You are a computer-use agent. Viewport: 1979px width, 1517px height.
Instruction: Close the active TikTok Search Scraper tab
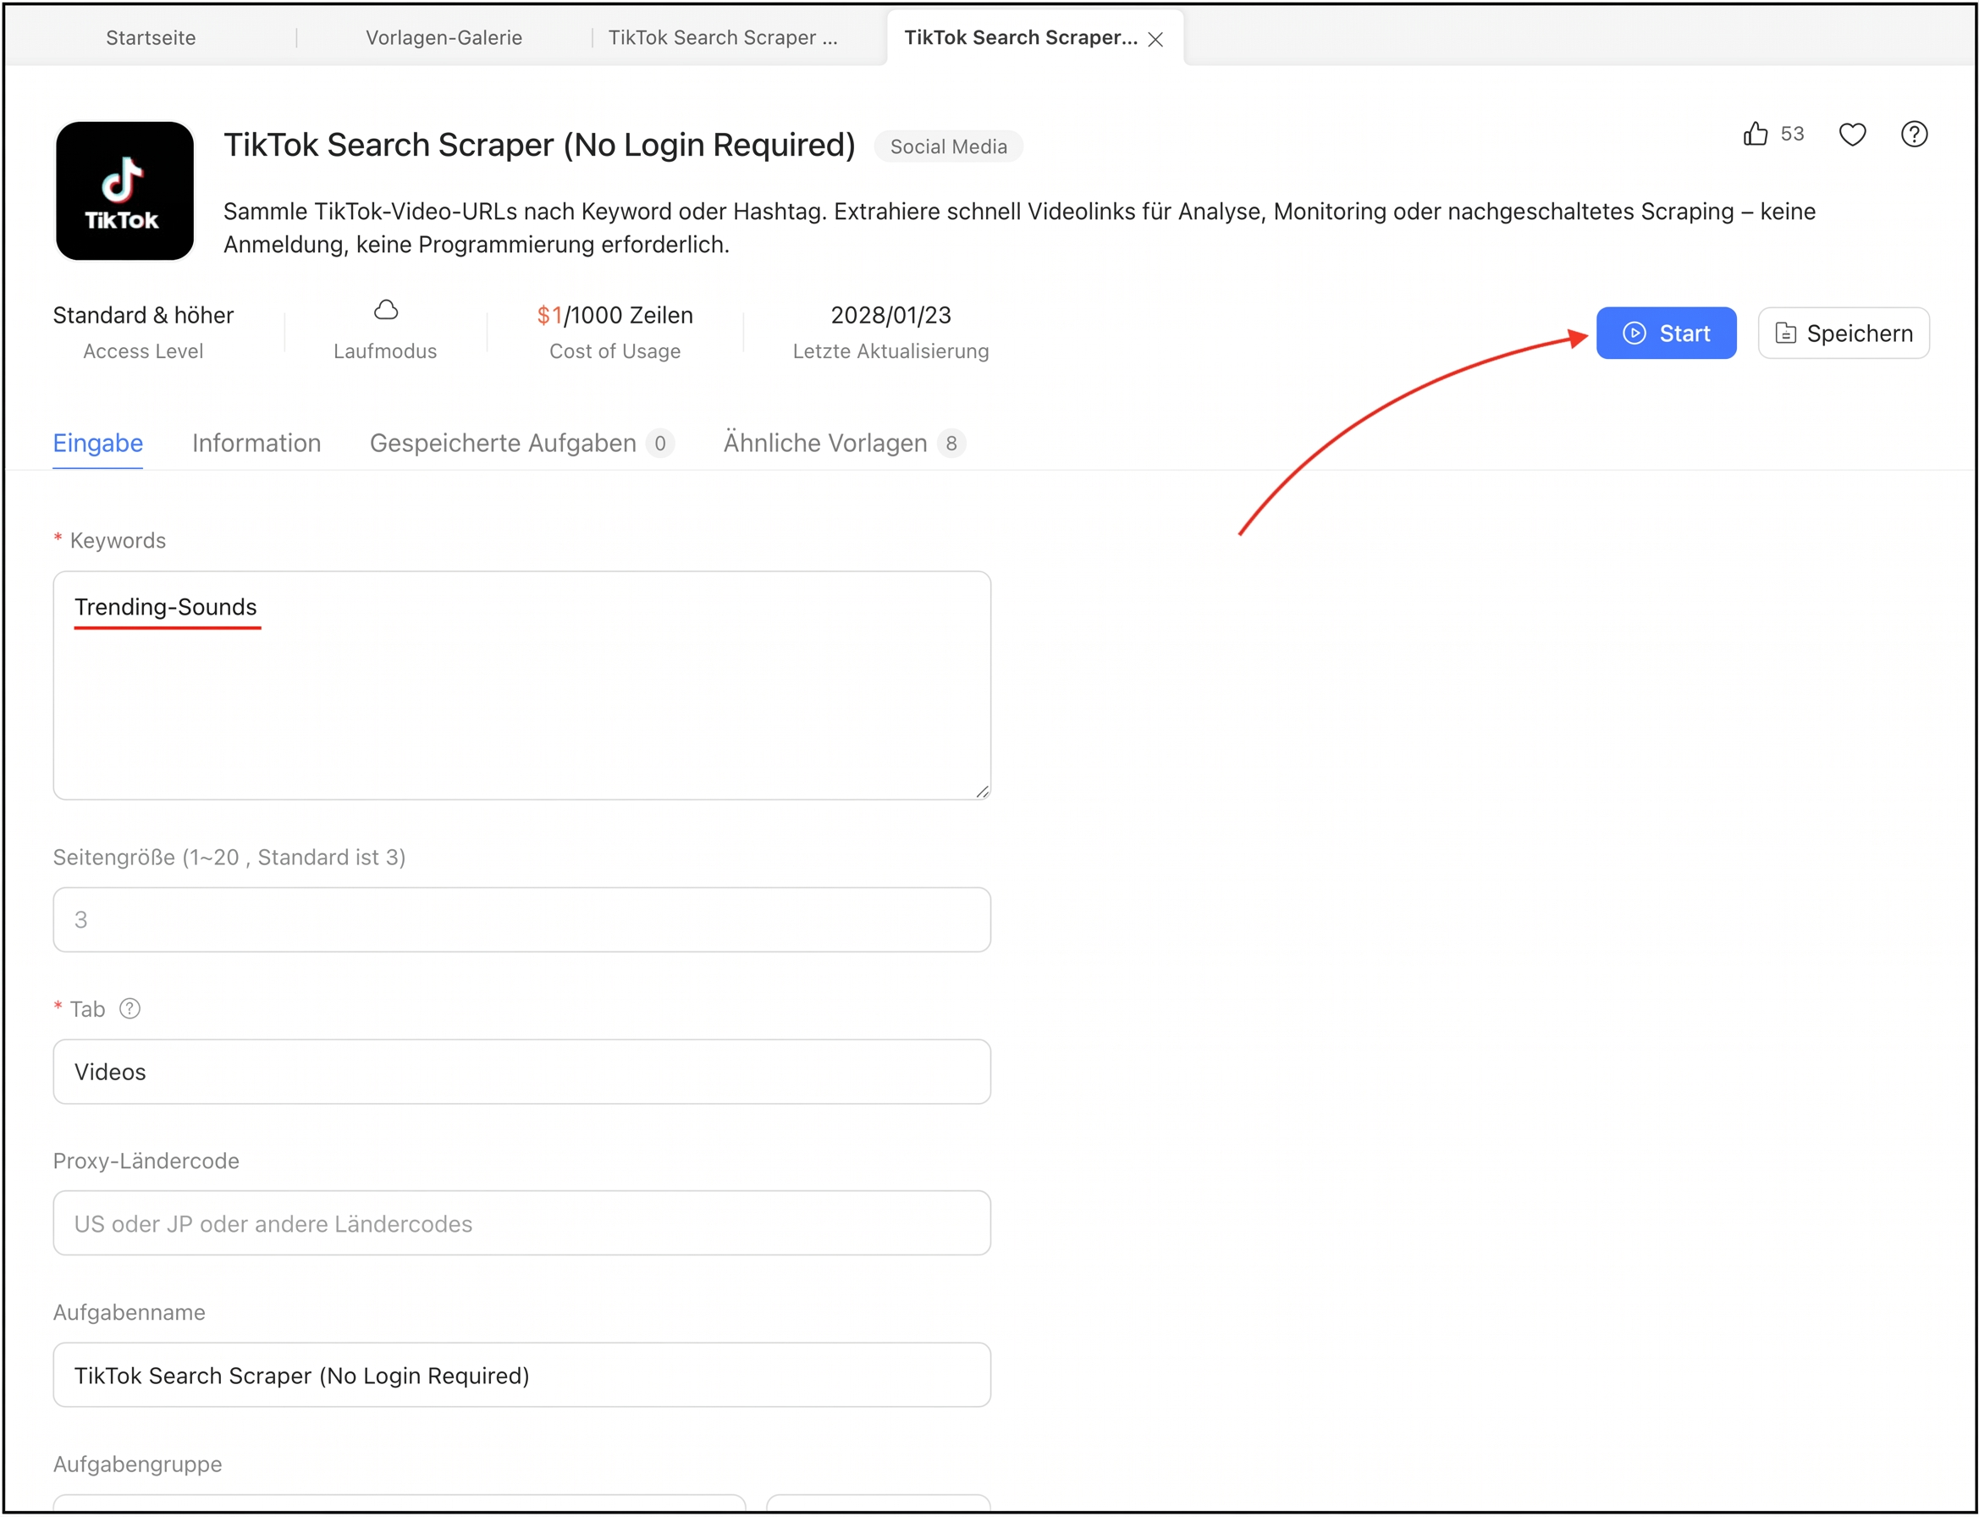pyautogui.click(x=1155, y=39)
